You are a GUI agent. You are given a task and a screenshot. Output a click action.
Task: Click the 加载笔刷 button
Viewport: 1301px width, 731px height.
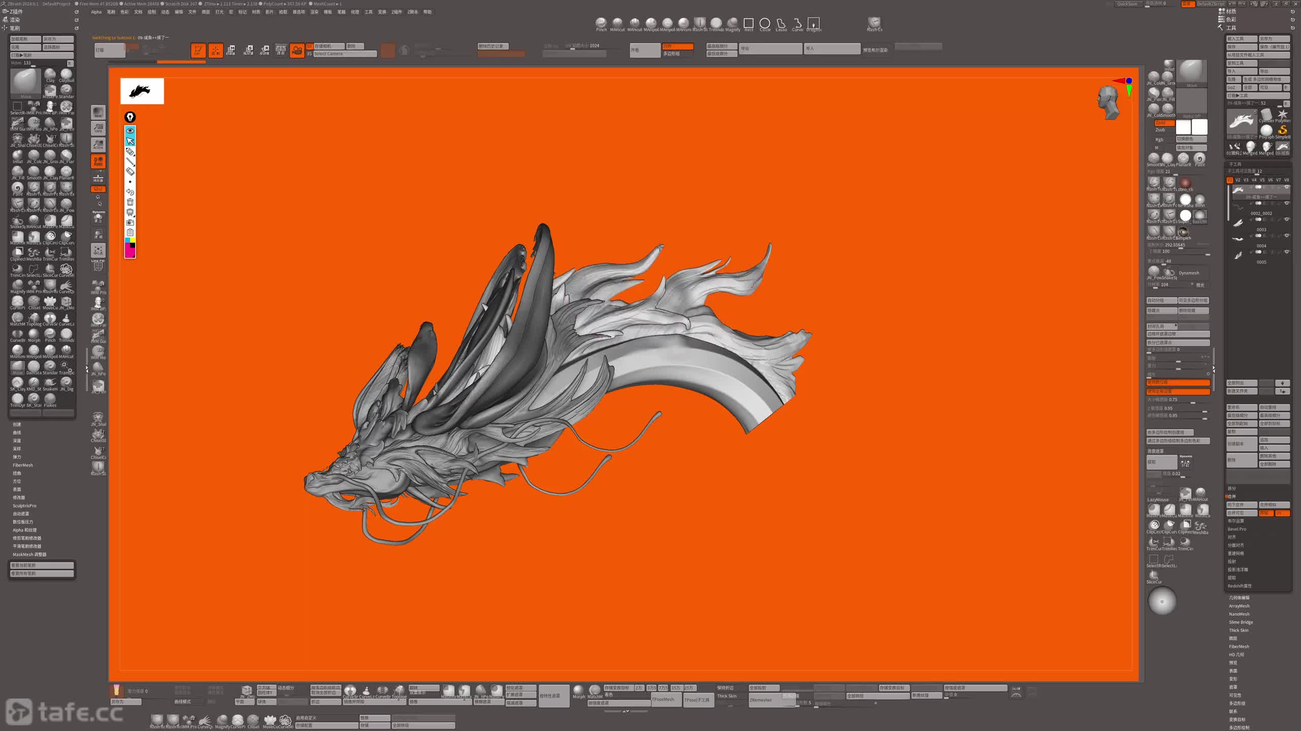(25, 39)
